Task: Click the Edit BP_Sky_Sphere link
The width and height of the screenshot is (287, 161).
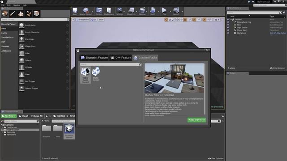Action: (x=278, y=33)
